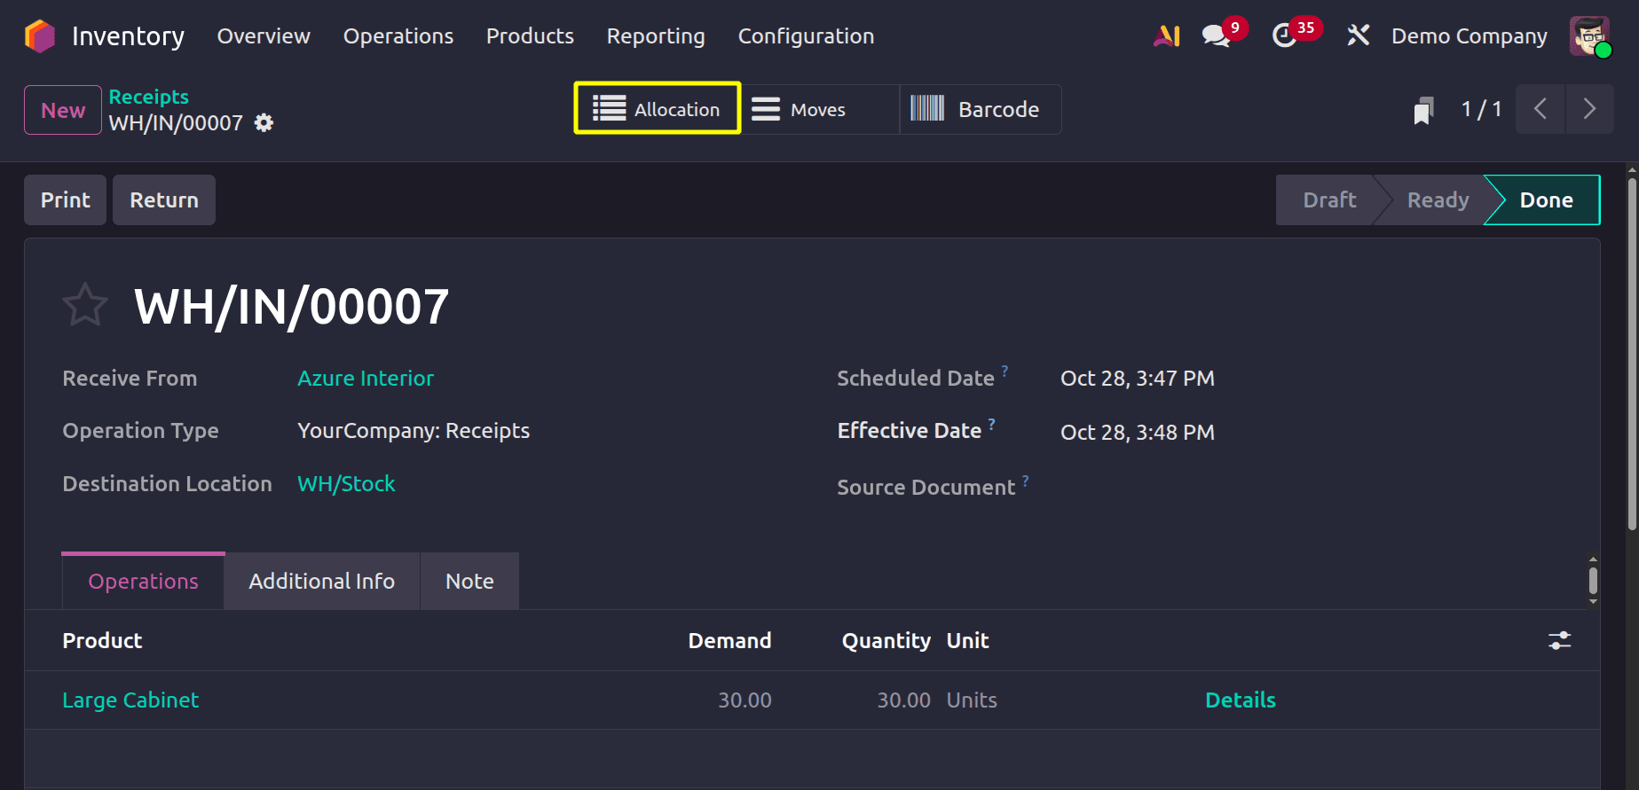1639x790 pixels.
Task: Click the Source Document help tooltip mark
Action: [1025, 481]
